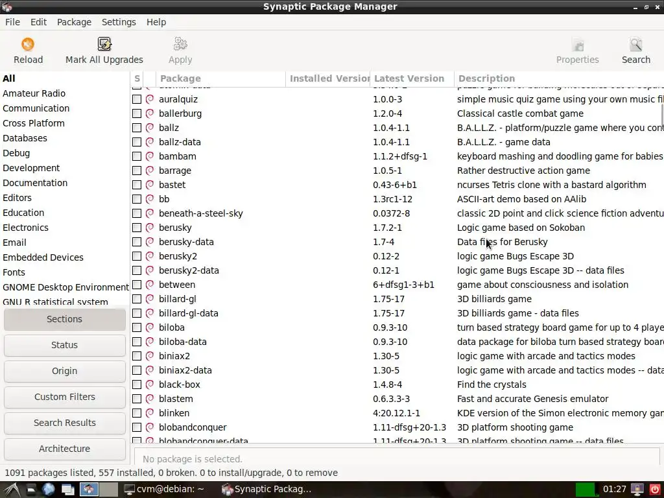Screen dimensions: 664x498
Task: Click the Debian swirl icon next to bastet
Action: coord(150,185)
